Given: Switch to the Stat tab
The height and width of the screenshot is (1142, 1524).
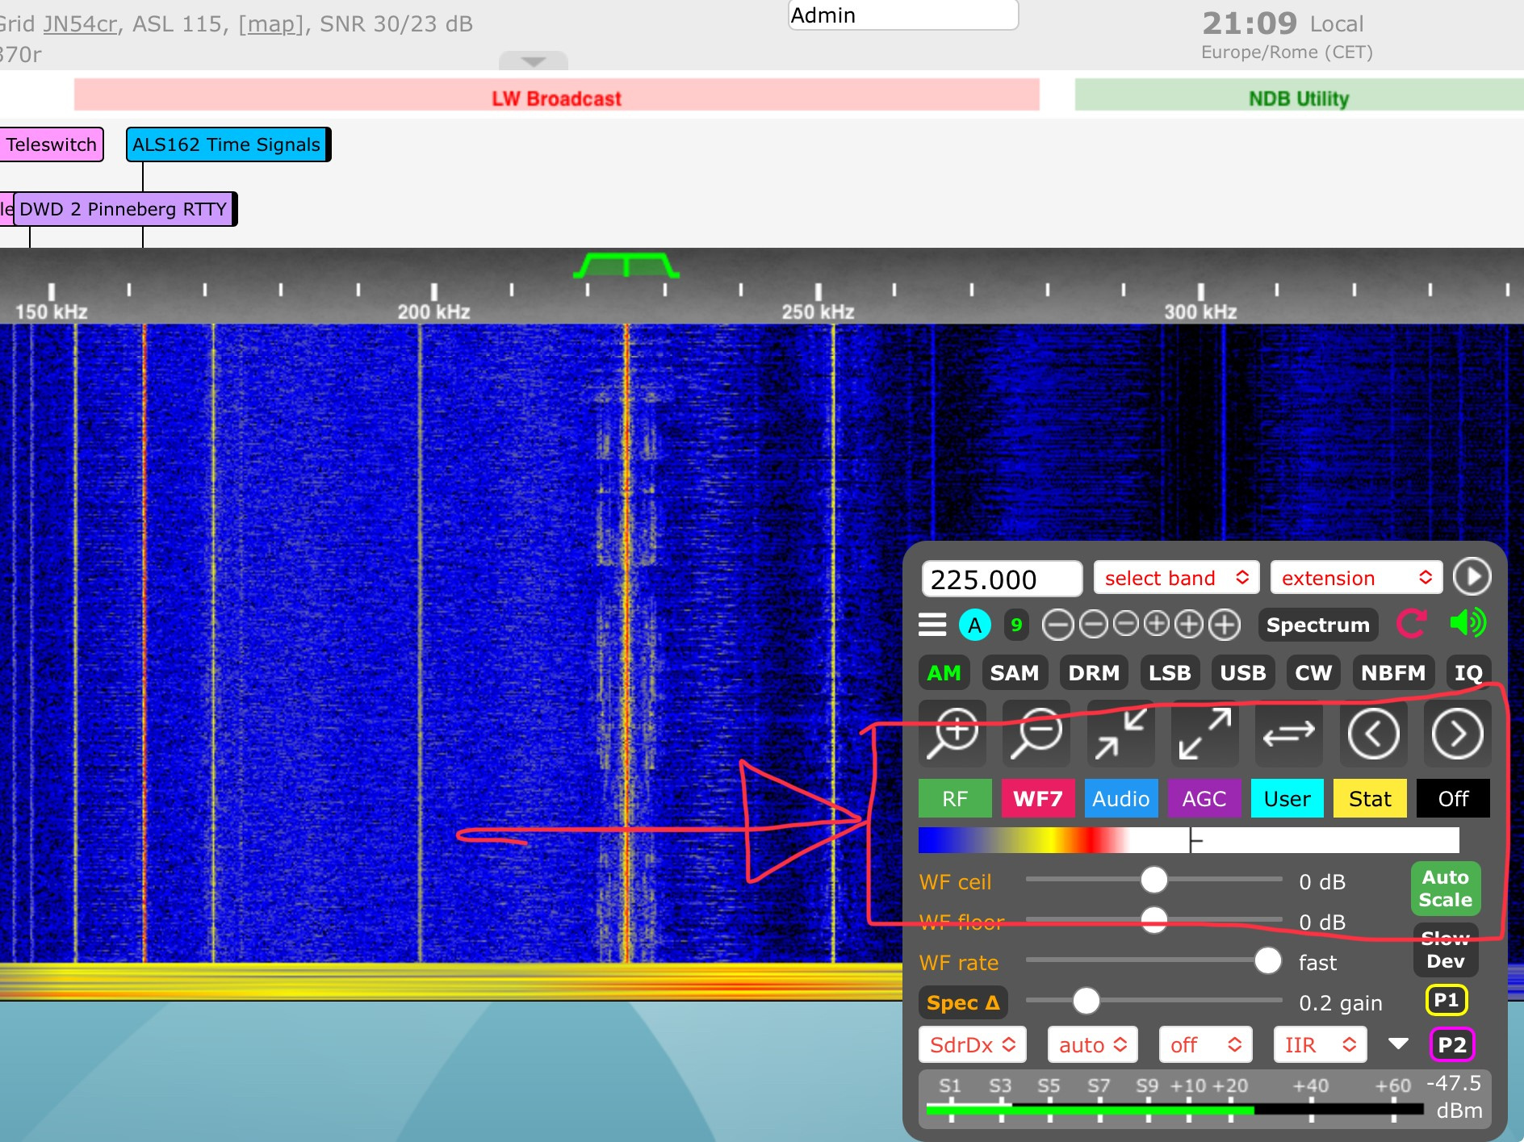Looking at the screenshot, I should [x=1370, y=799].
